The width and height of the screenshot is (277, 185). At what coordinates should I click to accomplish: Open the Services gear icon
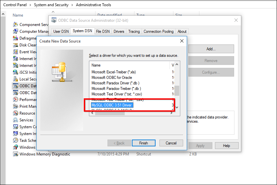(16, 120)
